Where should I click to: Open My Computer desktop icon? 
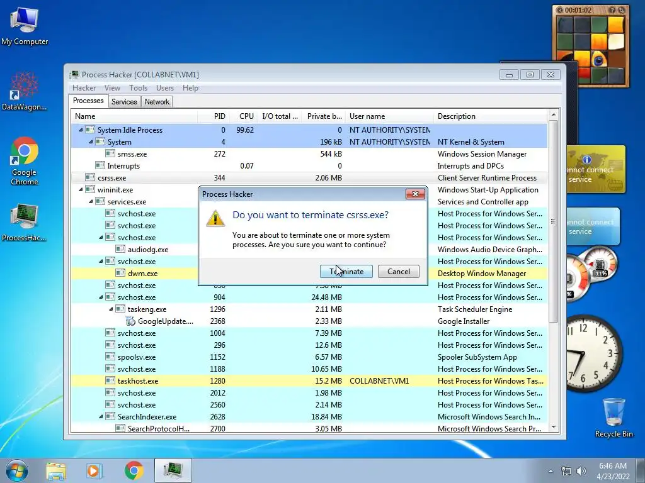[x=25, y=26]
